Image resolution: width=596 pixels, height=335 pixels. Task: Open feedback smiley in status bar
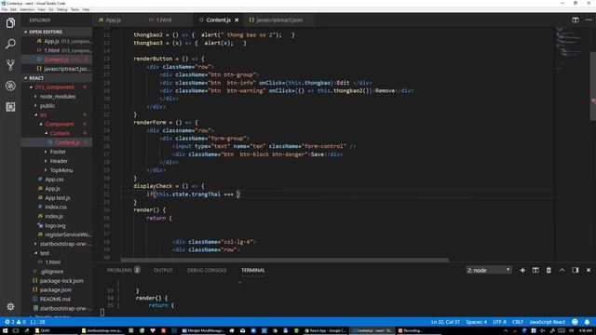[x=575, y=322]
